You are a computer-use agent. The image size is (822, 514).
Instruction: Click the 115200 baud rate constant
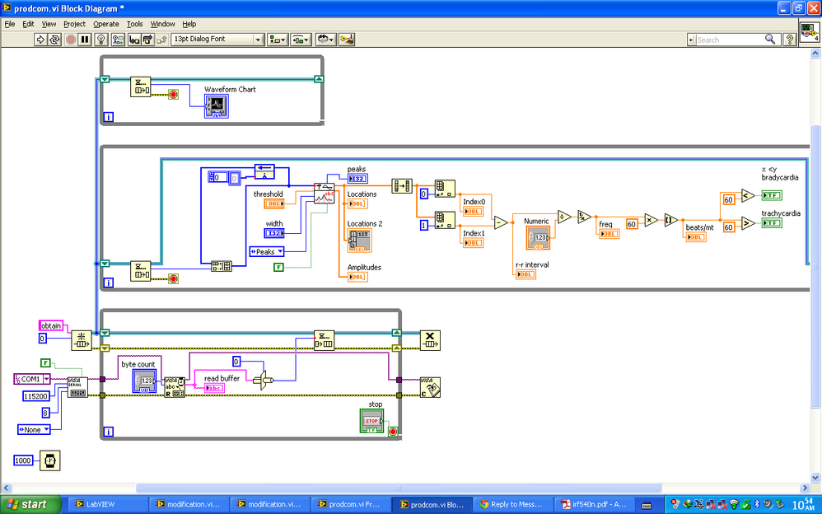36,396
